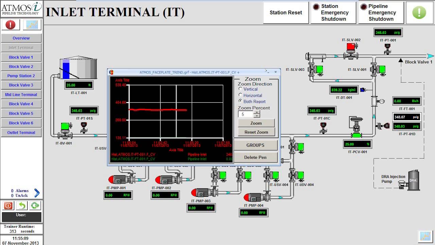Open the Block Valve 4 screen

click(x=21, y=104)
